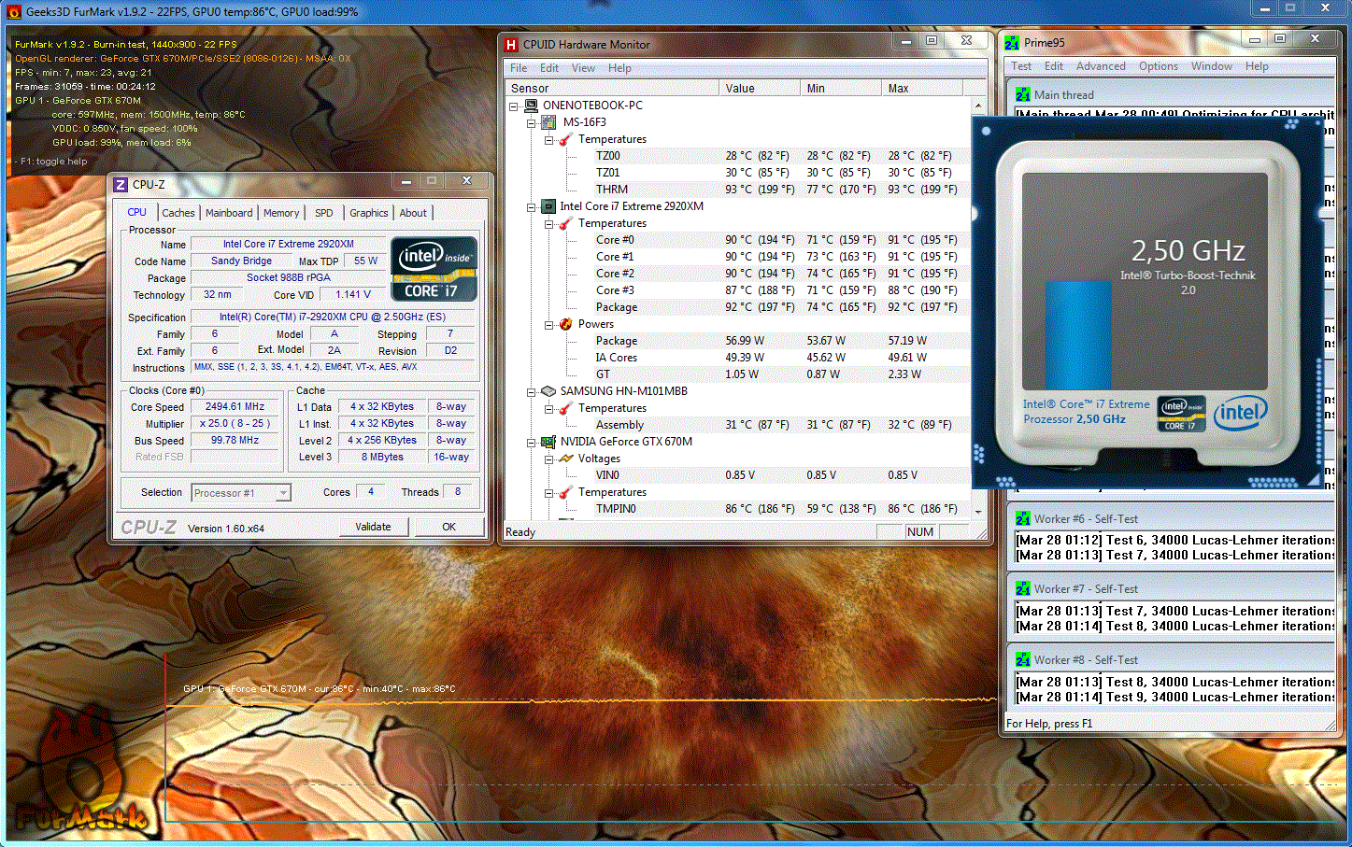This screenshot has height=847, width=1352.
Task: Click the Sensor column header
Action: click(x=612, y=88)
